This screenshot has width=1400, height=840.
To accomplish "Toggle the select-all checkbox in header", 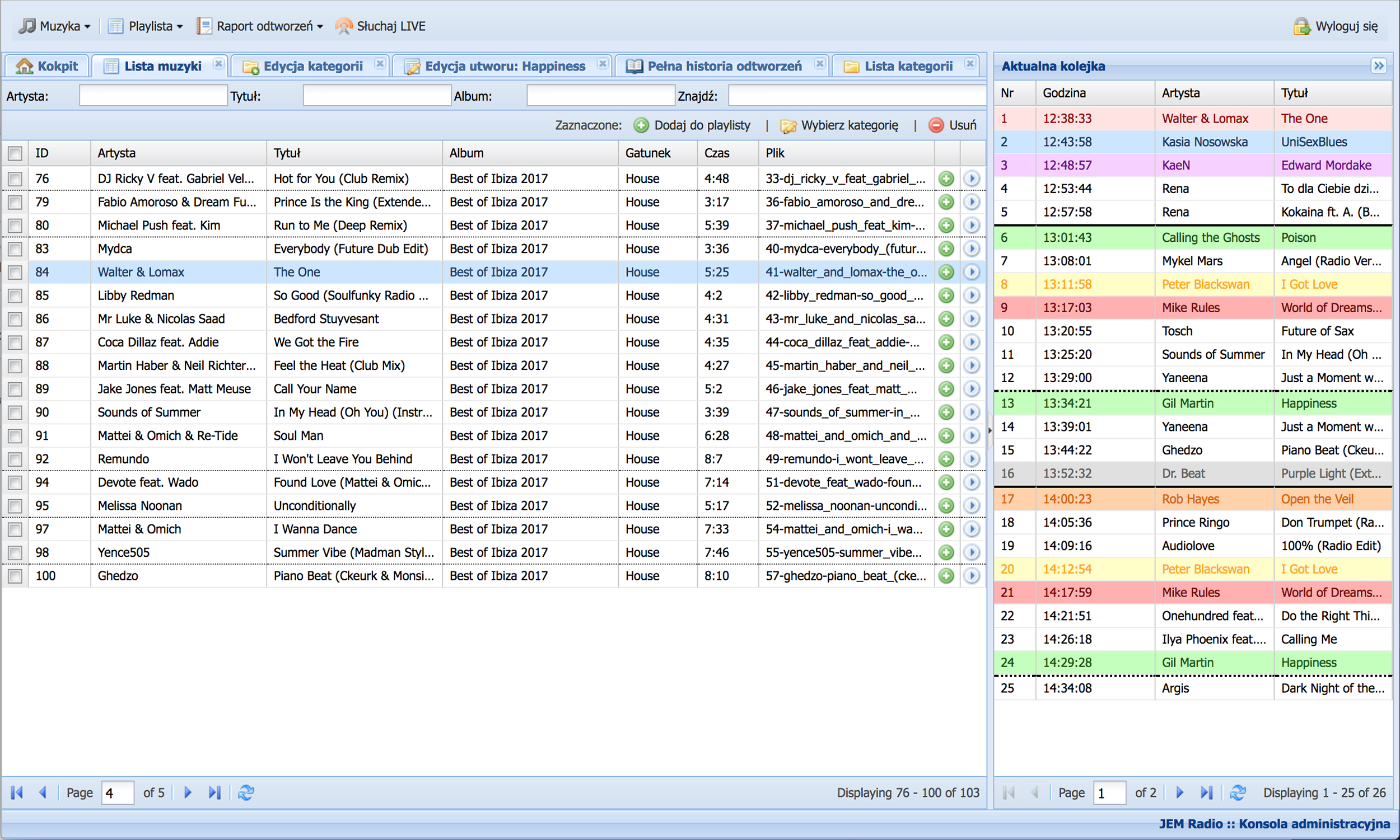I will tap(15, 153).
